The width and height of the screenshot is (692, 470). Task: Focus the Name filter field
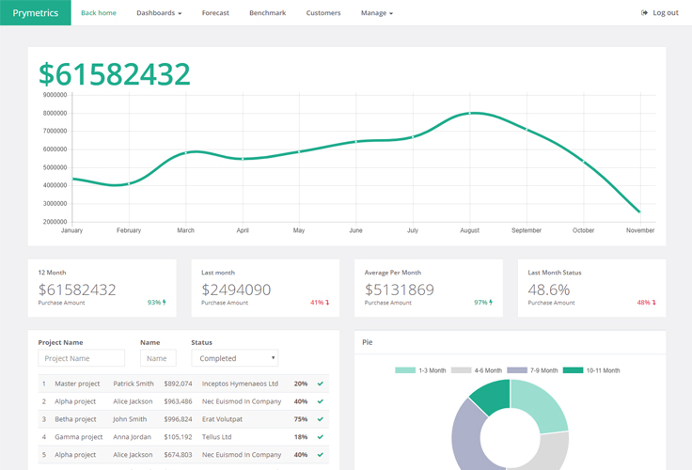[x=158, y=358]
